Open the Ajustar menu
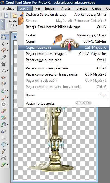This screenshot has width=110, height=183. pyautogui.click(x=67, y=8)
